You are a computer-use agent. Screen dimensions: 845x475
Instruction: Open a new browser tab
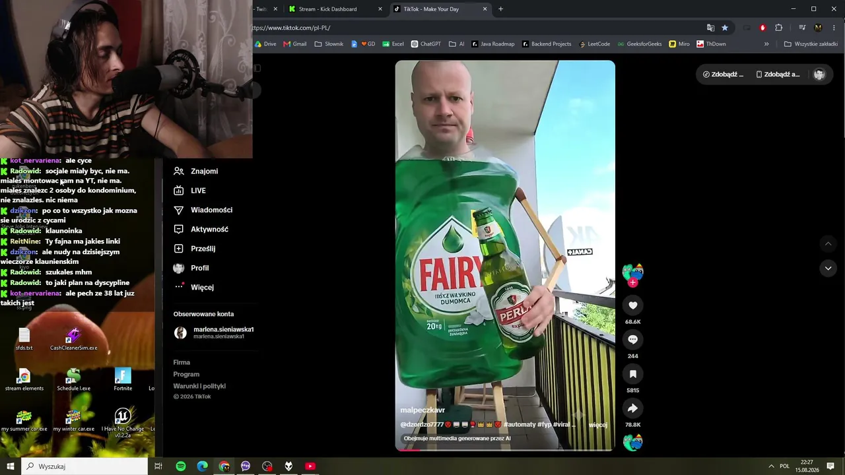point(500,9)
